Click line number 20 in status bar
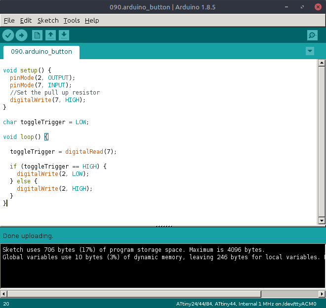The width and height of the screenshot is (326, 308). (x=6, y=304)
